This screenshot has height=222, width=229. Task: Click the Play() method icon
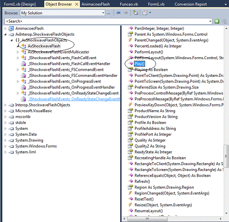click(x=130, y=63)
